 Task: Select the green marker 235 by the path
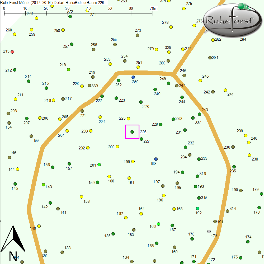[234, 167]
